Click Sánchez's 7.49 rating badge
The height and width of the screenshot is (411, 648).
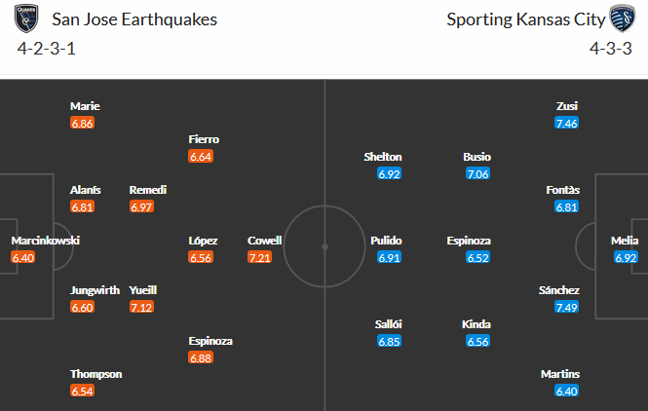coord(566,308)
